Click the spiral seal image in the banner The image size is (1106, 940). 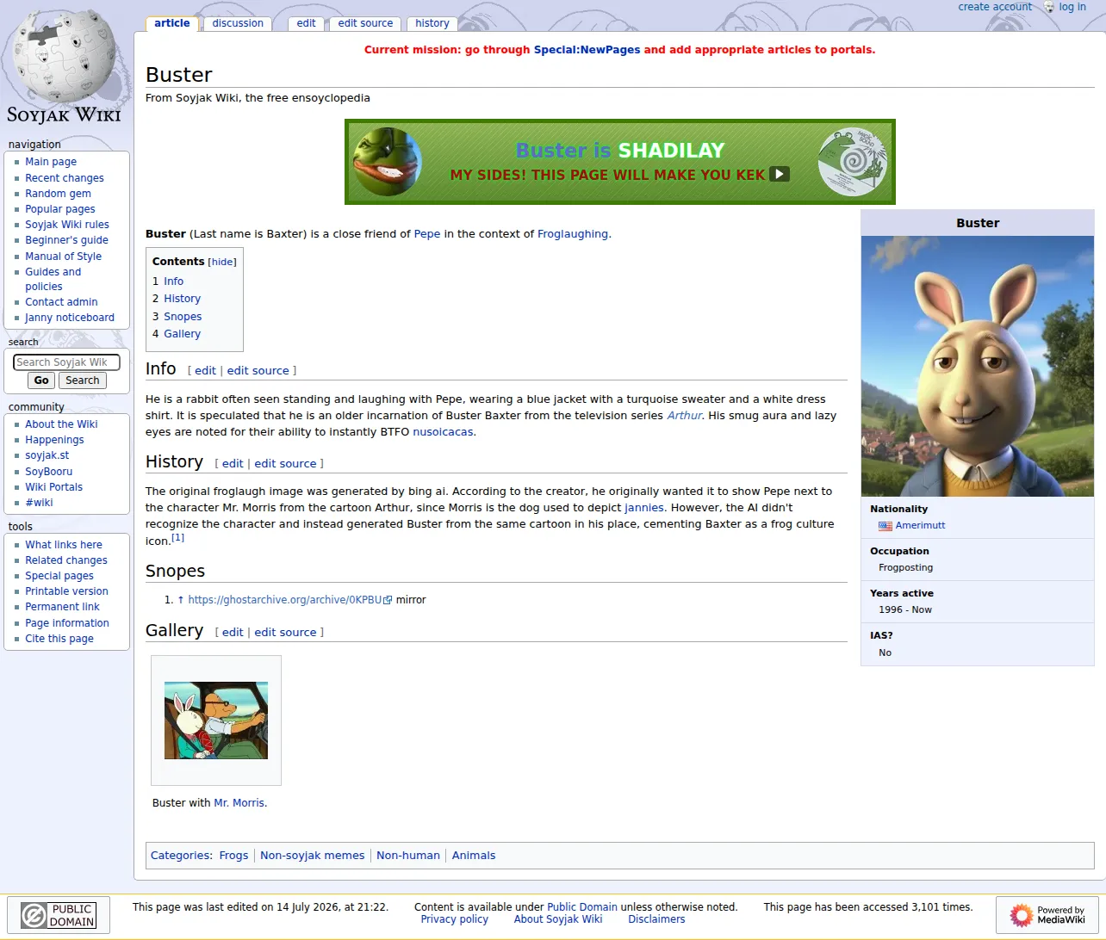click(852, 162)
